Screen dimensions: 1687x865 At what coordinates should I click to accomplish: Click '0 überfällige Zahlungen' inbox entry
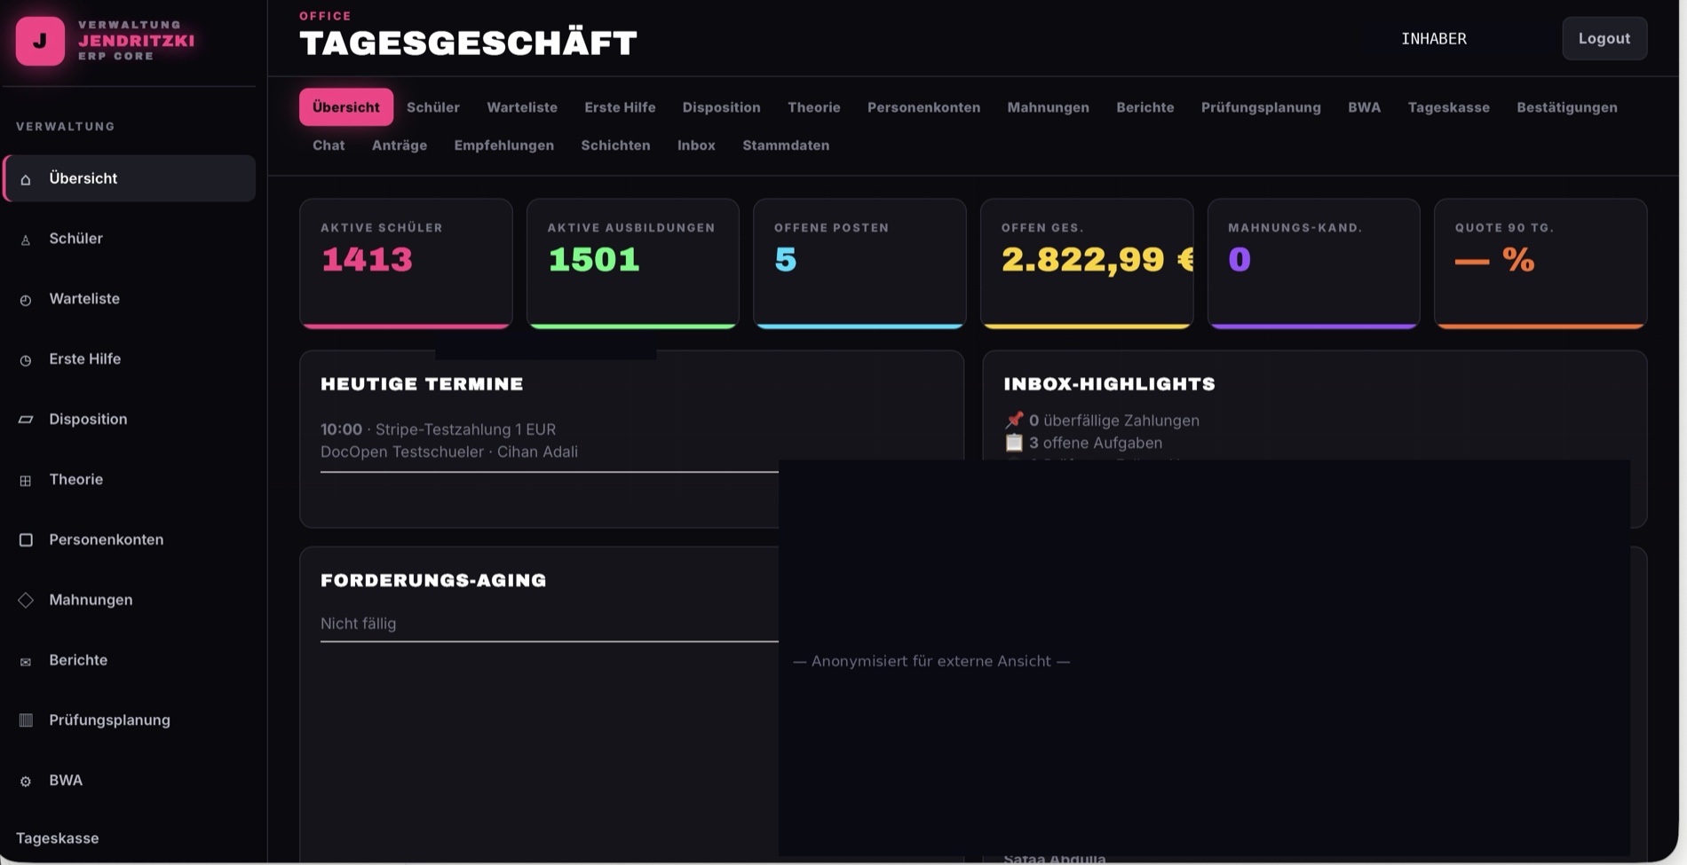tap(1102, 421)
